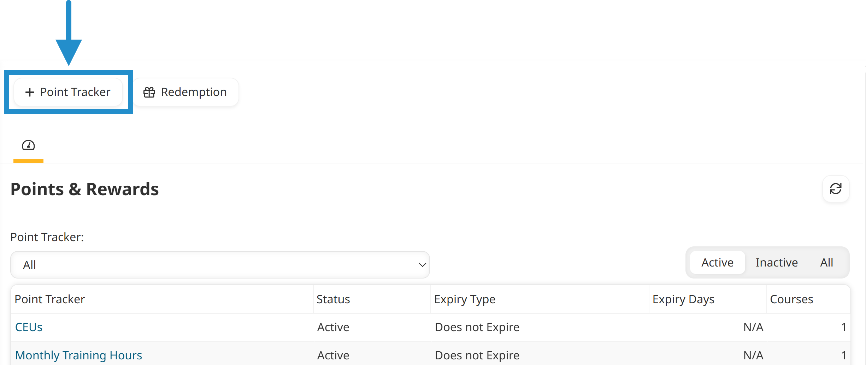Refresh the Points & Rewards list
Viewport: 866px width, 365px height.
tap(836, 189)
